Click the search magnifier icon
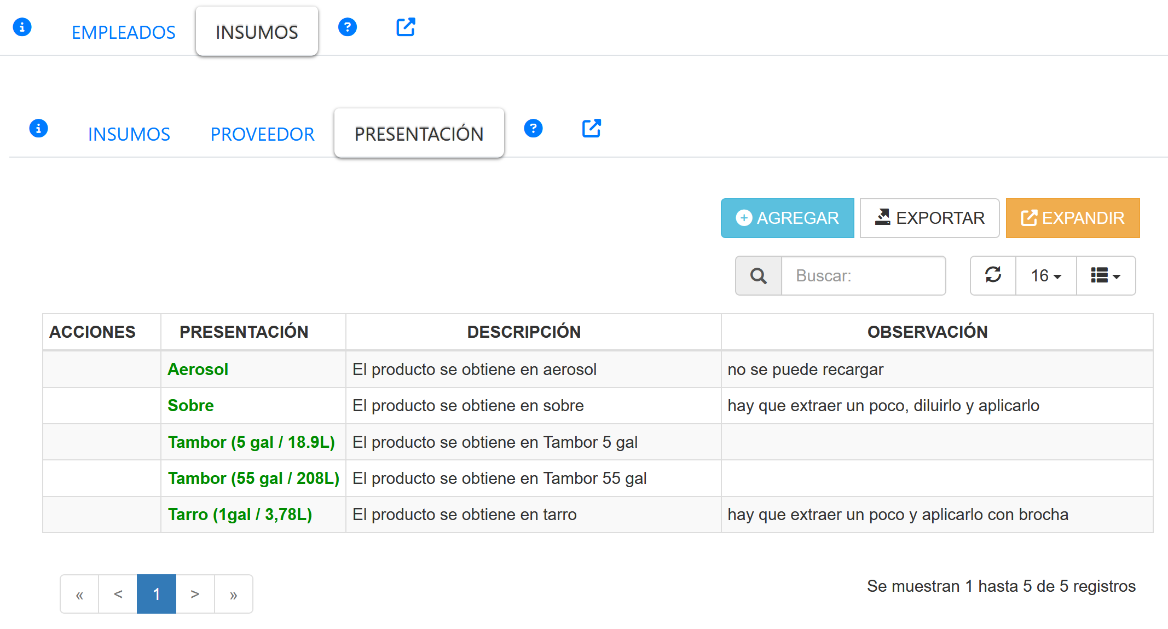The width and height of the screenshot is (1168, 629). (758, 275)
